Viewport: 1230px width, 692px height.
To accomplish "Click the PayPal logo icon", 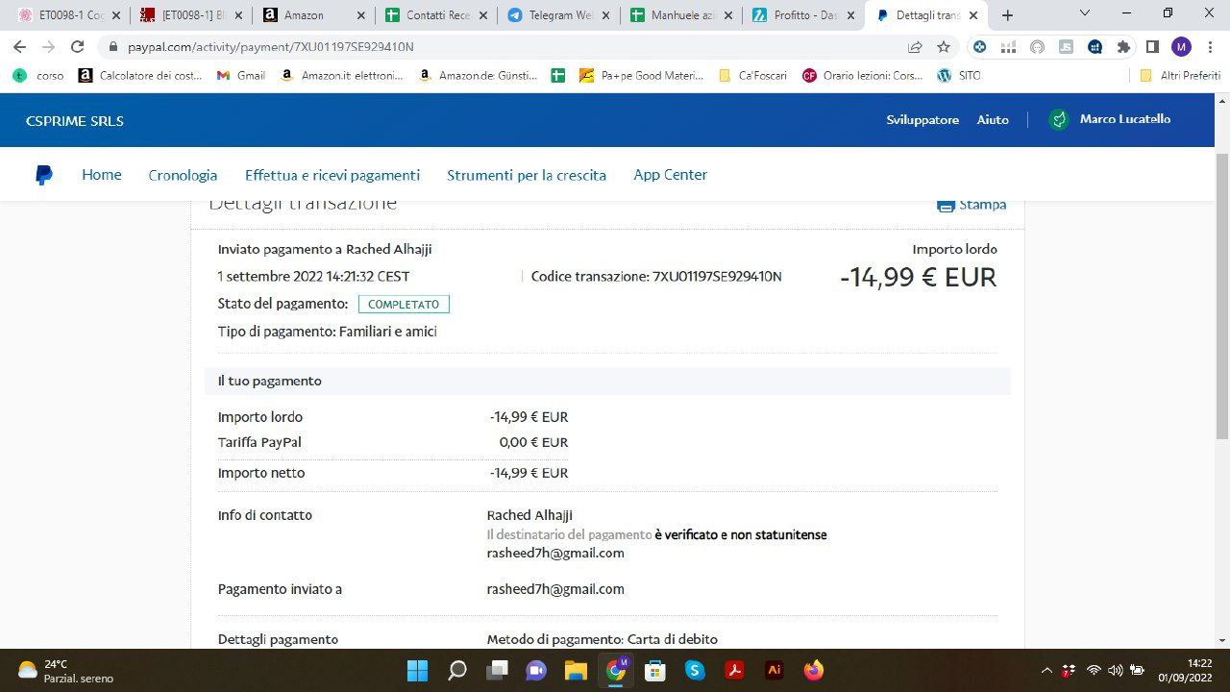I will [x=44, y=175].
